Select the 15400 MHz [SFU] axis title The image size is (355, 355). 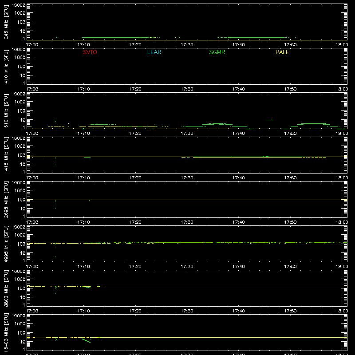click(6, 332)
